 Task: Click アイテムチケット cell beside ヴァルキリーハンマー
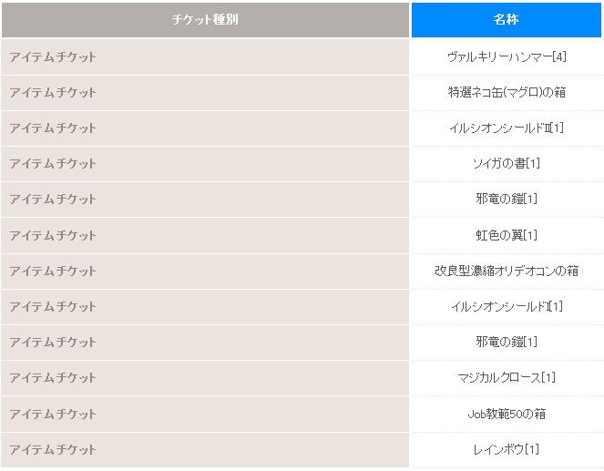(205, 57)
